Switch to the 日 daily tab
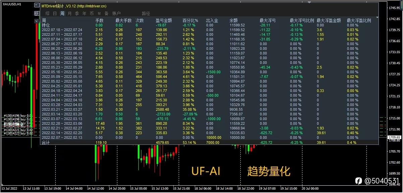The image size is (403, 193). tap(55, 13)
